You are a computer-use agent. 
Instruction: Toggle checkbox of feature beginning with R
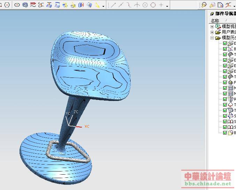(x=225, y=99)
